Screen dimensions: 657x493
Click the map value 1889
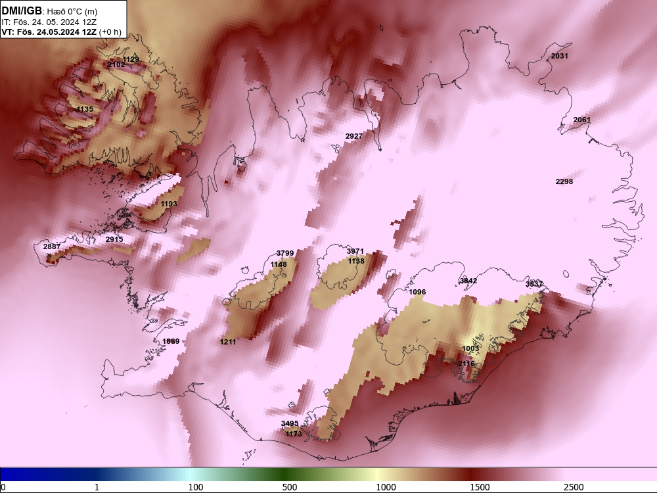171,341
